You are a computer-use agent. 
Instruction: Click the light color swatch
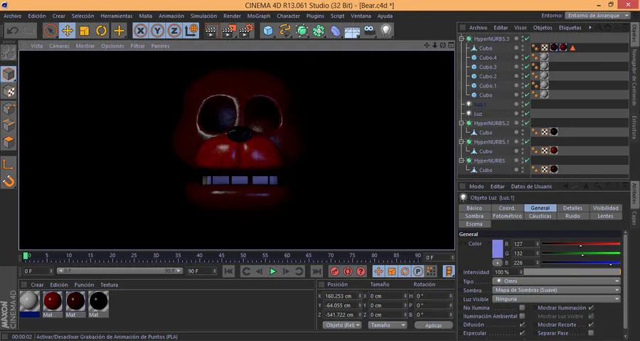[x=496, y=249]
